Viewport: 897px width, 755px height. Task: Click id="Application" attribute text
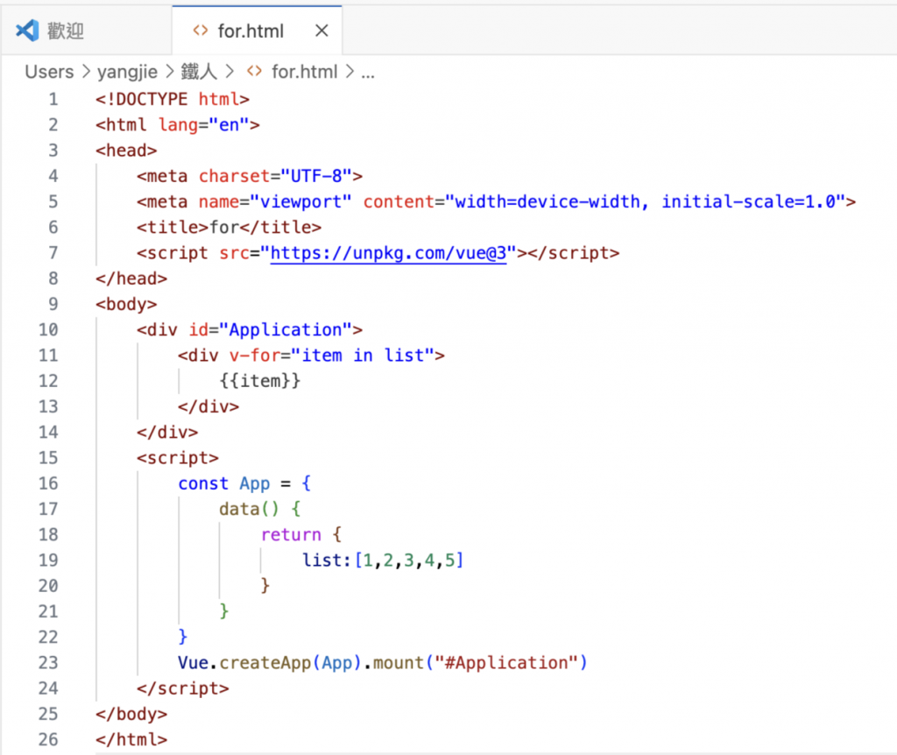point(271,330)
